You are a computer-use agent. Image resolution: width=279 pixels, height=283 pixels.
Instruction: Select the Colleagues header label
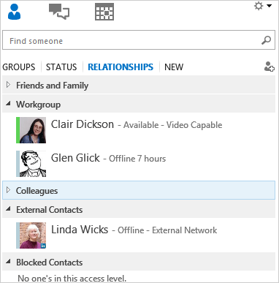(37, 191)
